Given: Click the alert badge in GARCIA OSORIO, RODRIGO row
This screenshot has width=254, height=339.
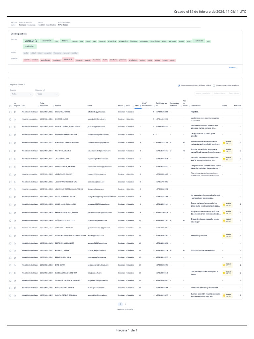Looking at the screenshot, I should point(227,295).
